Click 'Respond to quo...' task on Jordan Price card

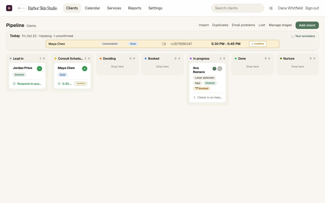pos(27,84)
